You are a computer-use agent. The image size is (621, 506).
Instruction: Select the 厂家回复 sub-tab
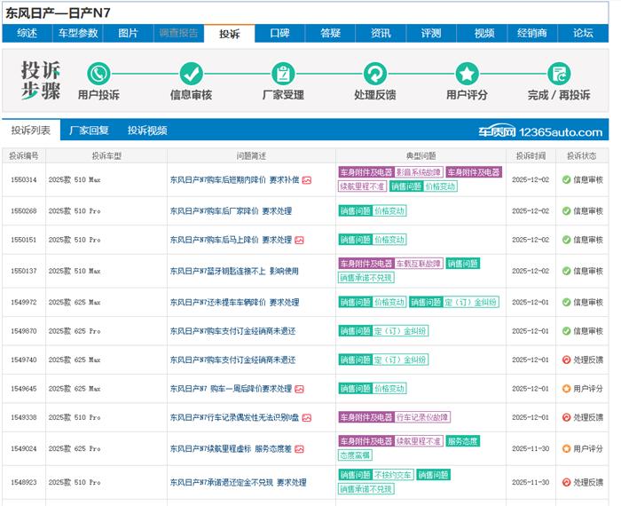point(89,130)
